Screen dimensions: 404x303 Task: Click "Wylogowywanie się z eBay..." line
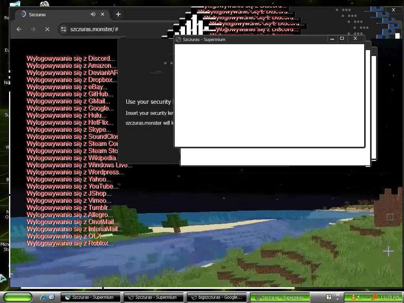(x=67, y=87)
